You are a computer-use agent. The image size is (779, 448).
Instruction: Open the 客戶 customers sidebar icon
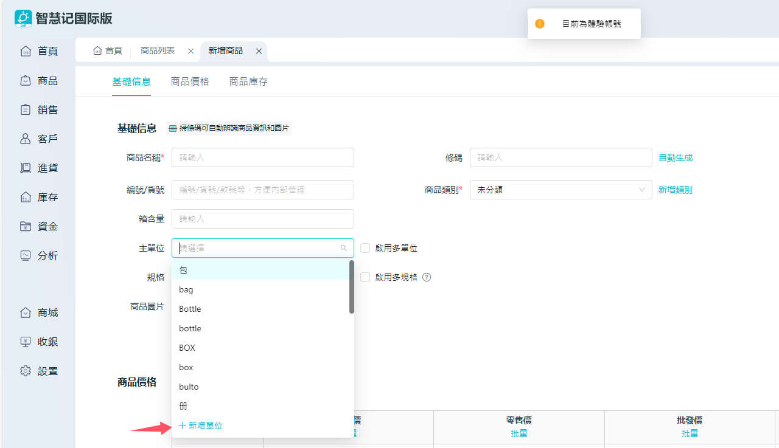(x=26, y=139)
